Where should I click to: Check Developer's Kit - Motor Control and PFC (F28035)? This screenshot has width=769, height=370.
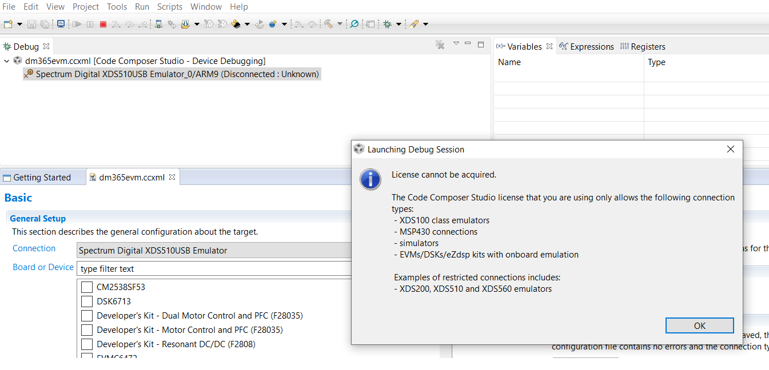tap(87, 330)
